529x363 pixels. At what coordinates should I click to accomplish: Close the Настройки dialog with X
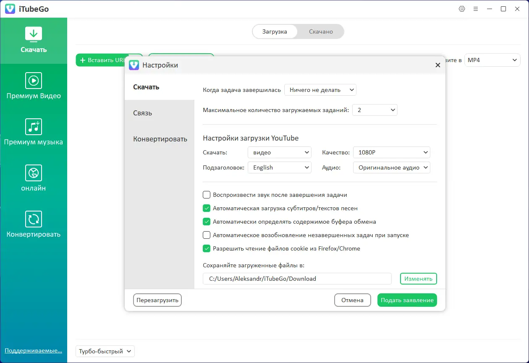[x=437, y=65]
